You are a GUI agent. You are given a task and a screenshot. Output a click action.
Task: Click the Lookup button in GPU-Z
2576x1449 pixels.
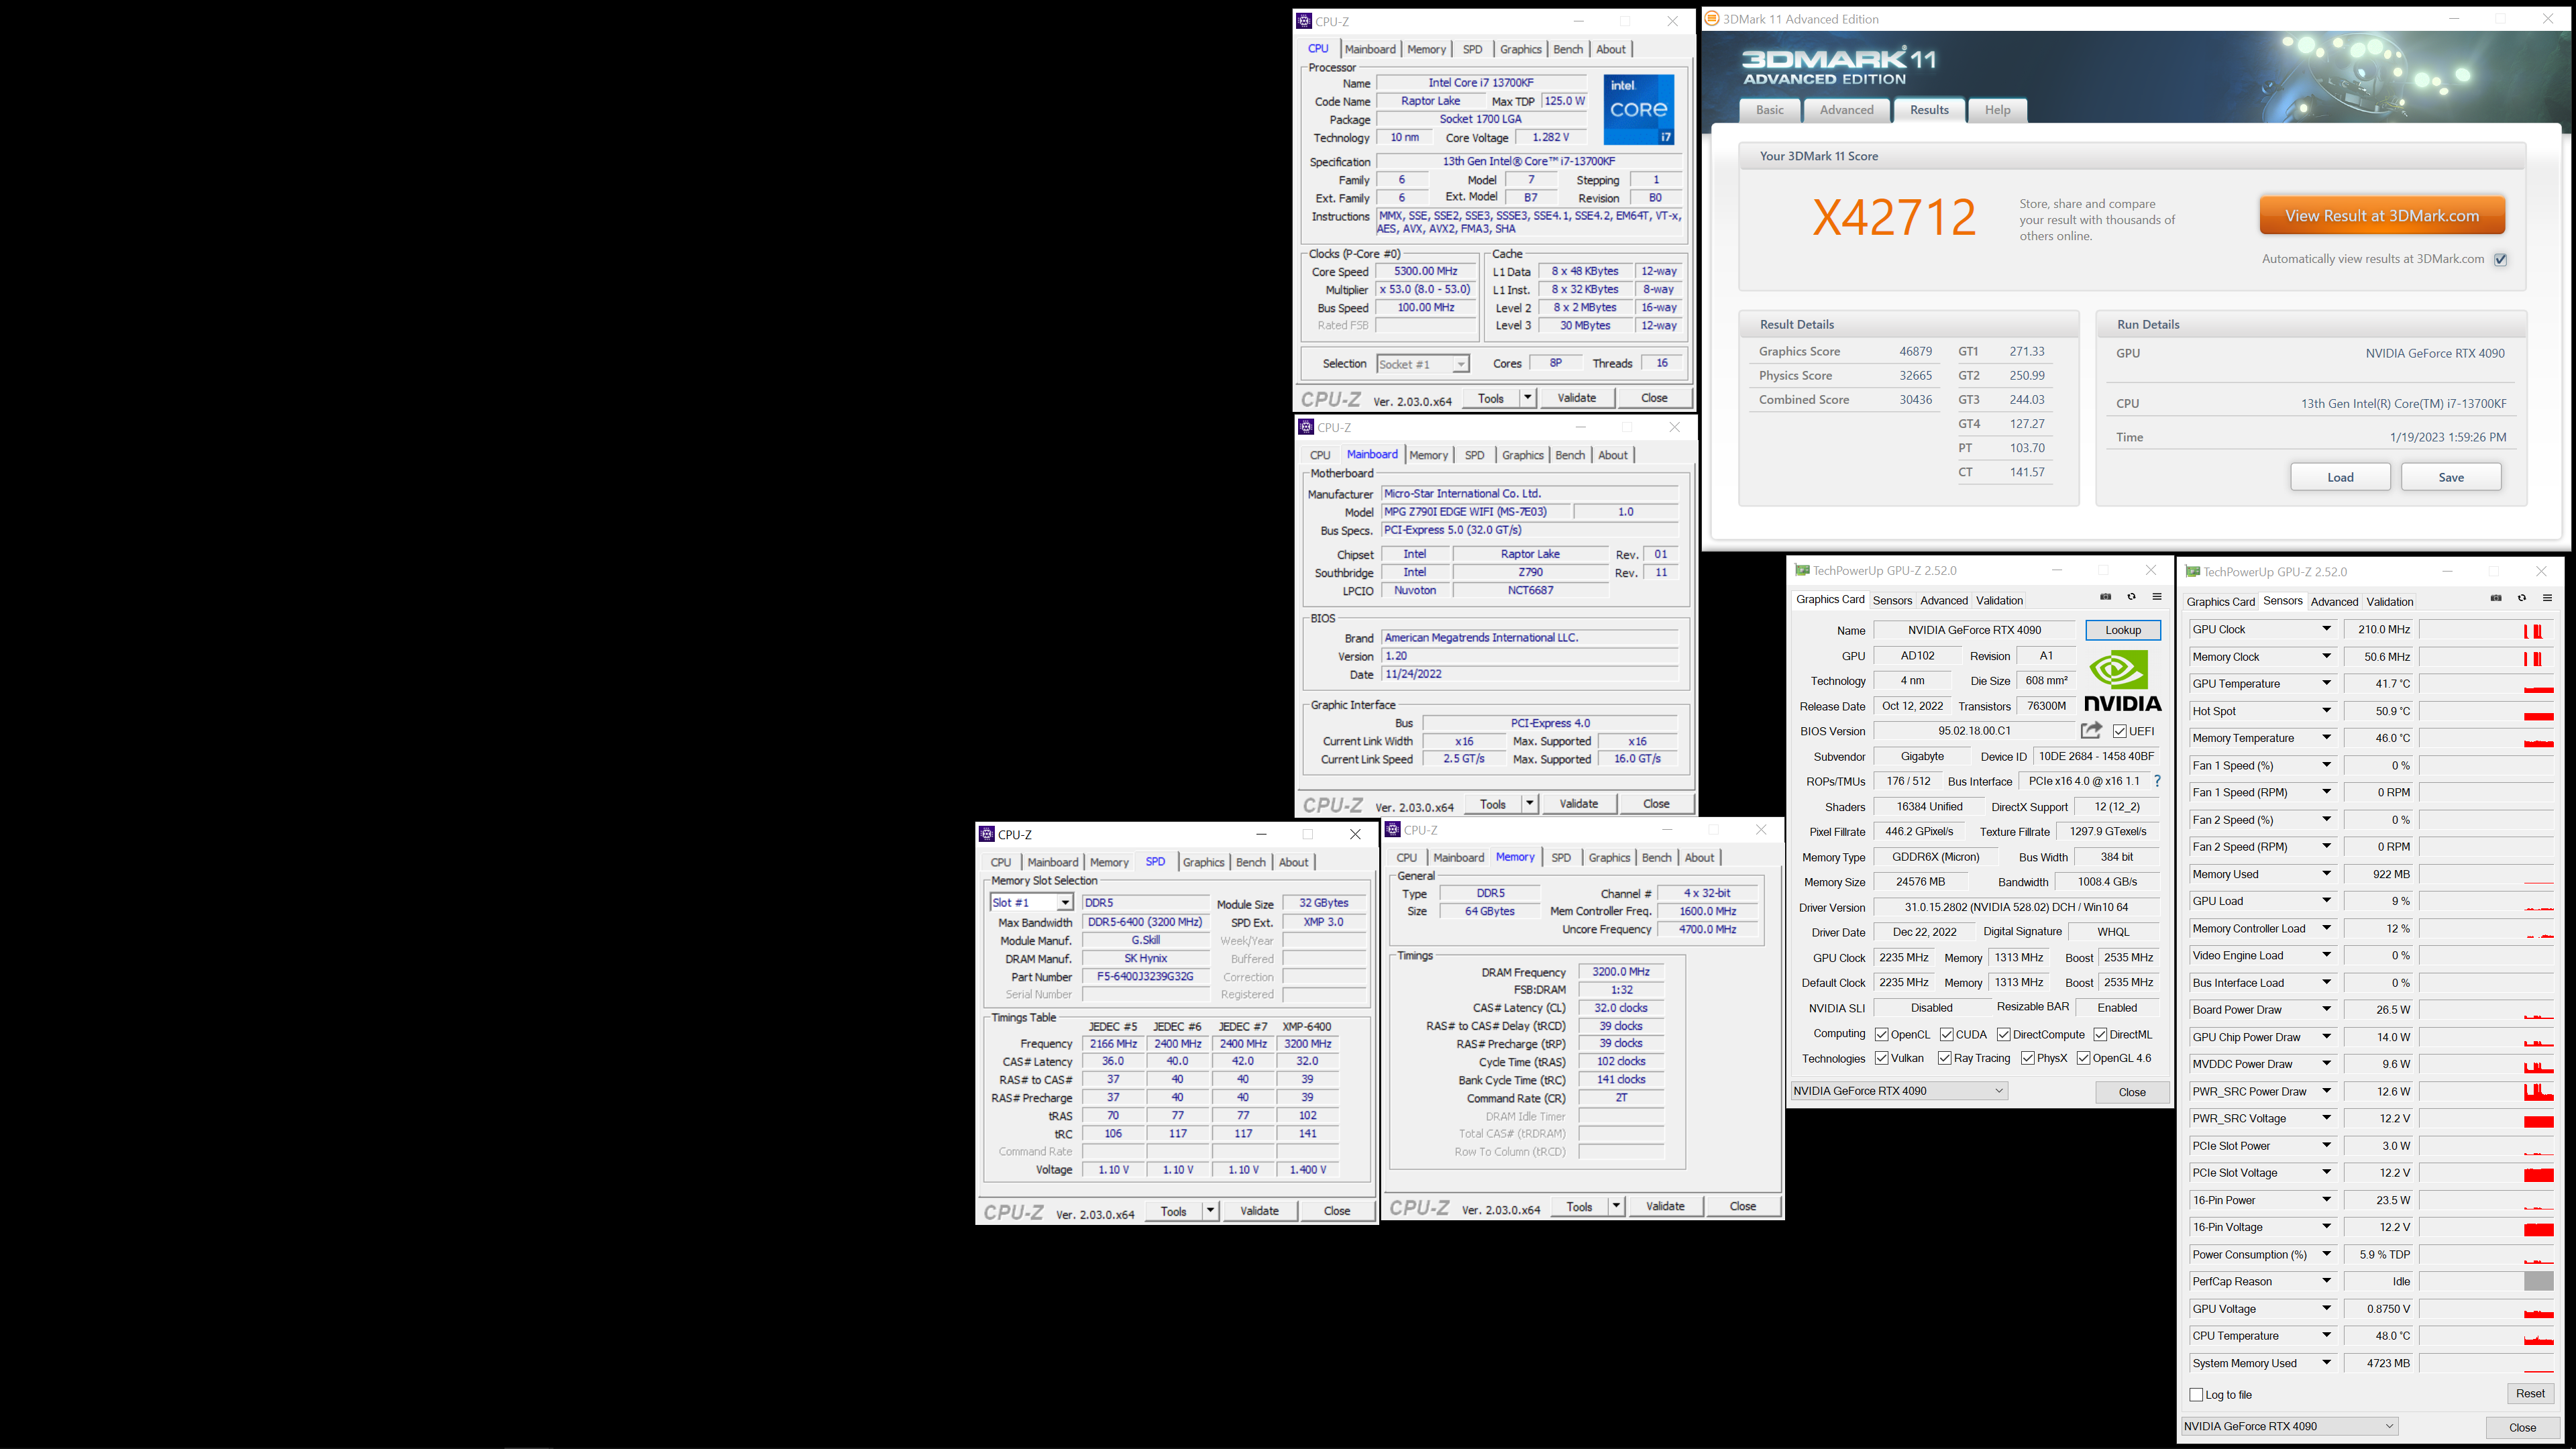[x=2123, y=630]
